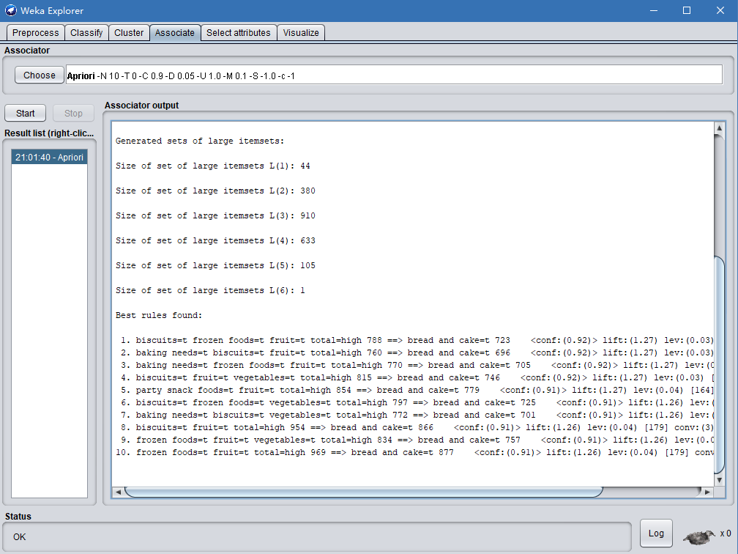Click the output's scroll up arrow
This screenshot has height=554, width=738.
[718, 129]
